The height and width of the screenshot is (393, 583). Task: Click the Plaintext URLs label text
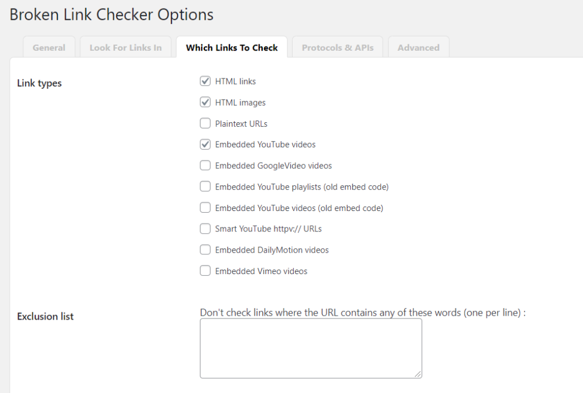point(241,123)
